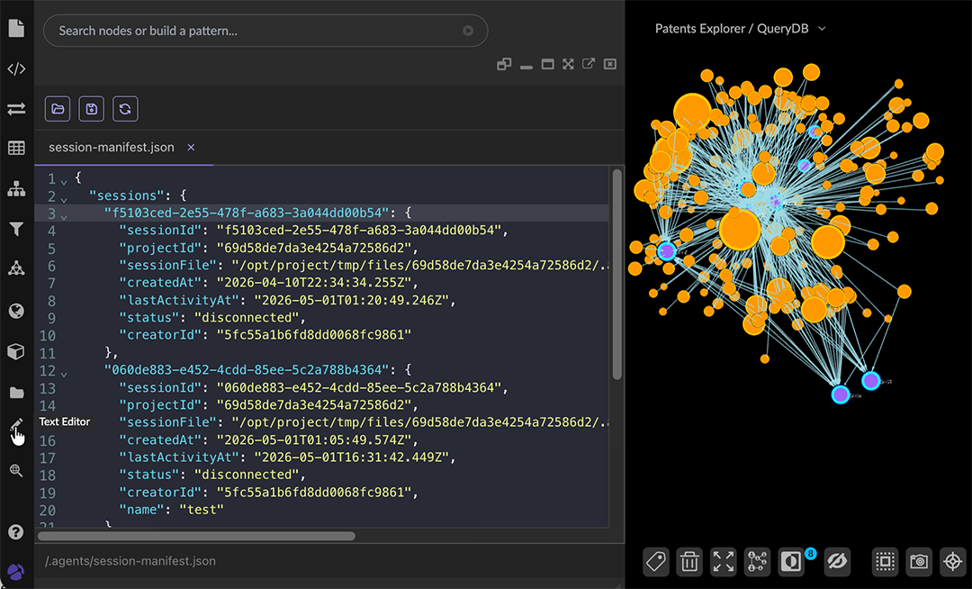972x589 pixels.
Task: Click the trash delete graph tool
Action: pyautogui.click(x=689, y=562)
